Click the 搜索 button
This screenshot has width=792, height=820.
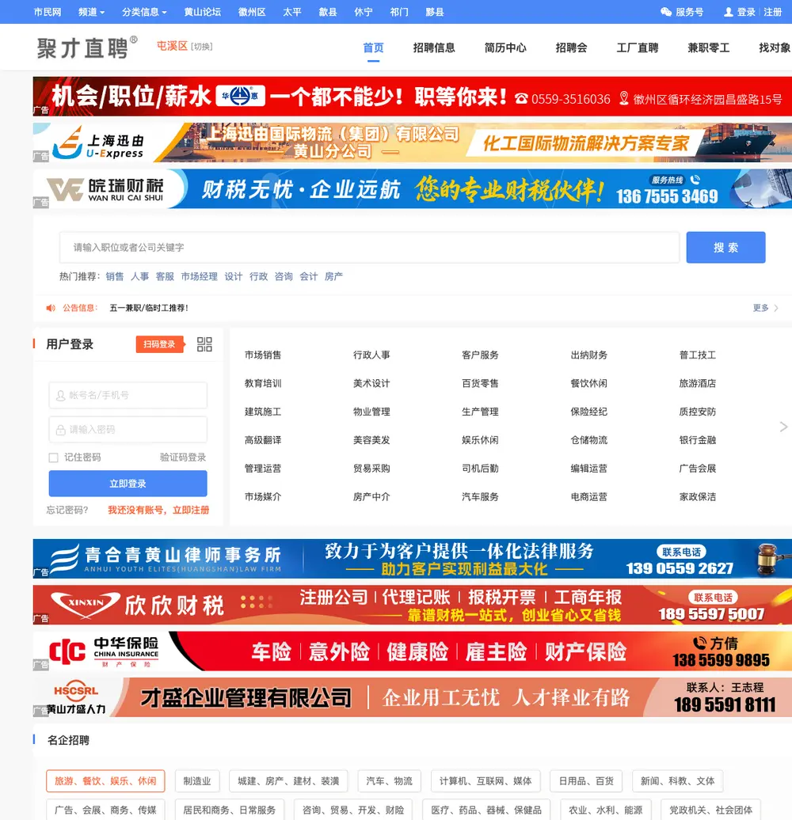click(725, 248)
